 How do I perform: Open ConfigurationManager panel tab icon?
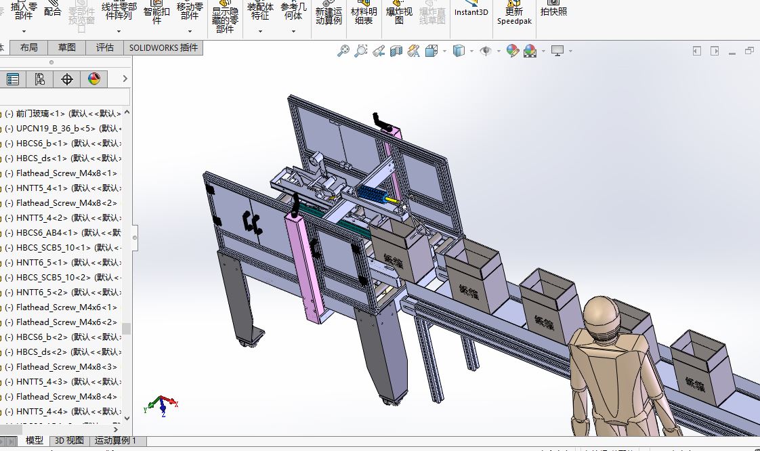pyautogui.click(x=40, y=79)
